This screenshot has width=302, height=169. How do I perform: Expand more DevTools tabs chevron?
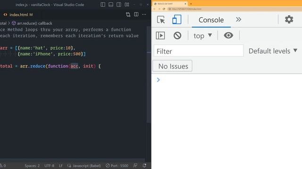click(238, 20)
